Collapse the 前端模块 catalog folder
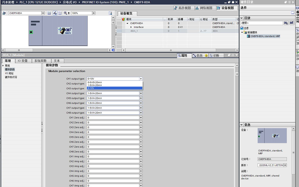Image resolution: width=299 pixels, height=187 pixels. (x=242, y=32)
